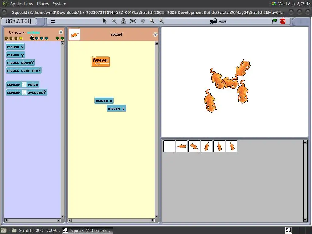Open the System menu
The image size is (312, 234).
click(x=59, y=4)
